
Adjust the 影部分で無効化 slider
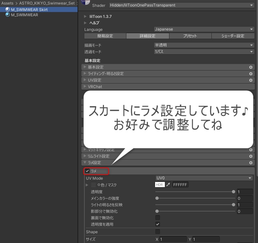(195, 211)
